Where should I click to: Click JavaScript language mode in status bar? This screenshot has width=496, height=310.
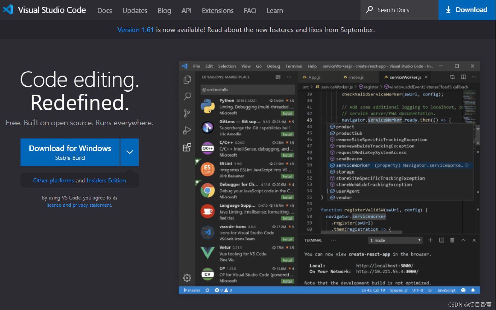point(446,290)
